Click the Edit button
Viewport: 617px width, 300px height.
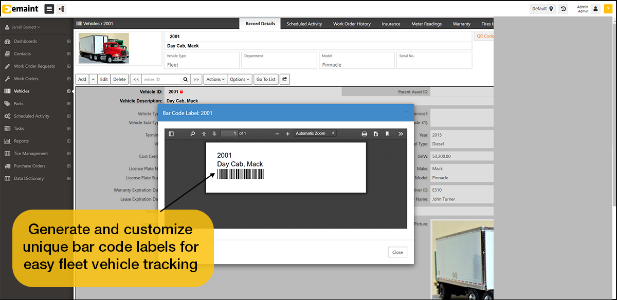pyautogui.click(x=104, y=79)
